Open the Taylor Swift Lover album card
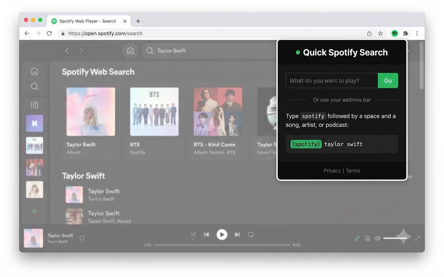Screen dimensions: 444x277 click(x=91, y=121)
